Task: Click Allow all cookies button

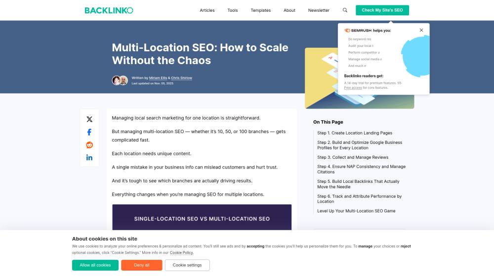Action: [x=95, y=265]
